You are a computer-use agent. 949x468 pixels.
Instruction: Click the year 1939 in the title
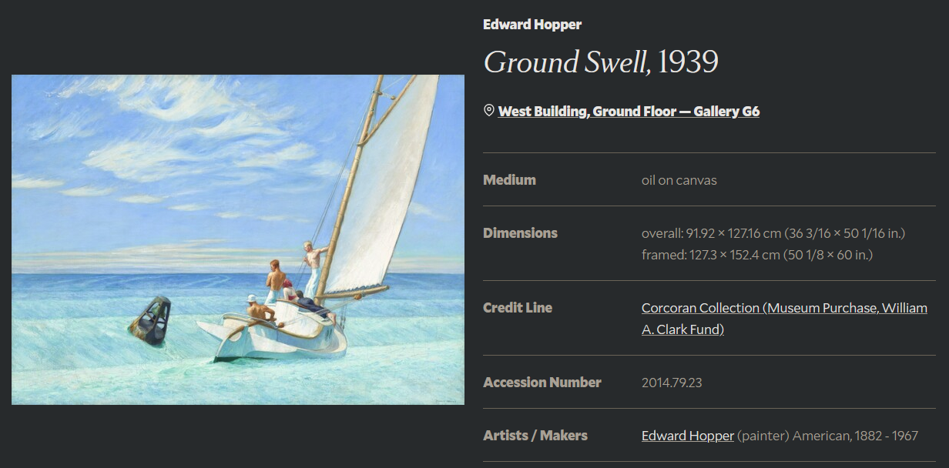(688, 62)
